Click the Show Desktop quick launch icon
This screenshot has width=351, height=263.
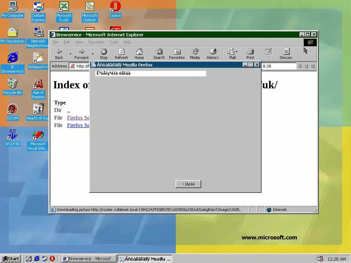pyautogui.click(x=29, y=259)
